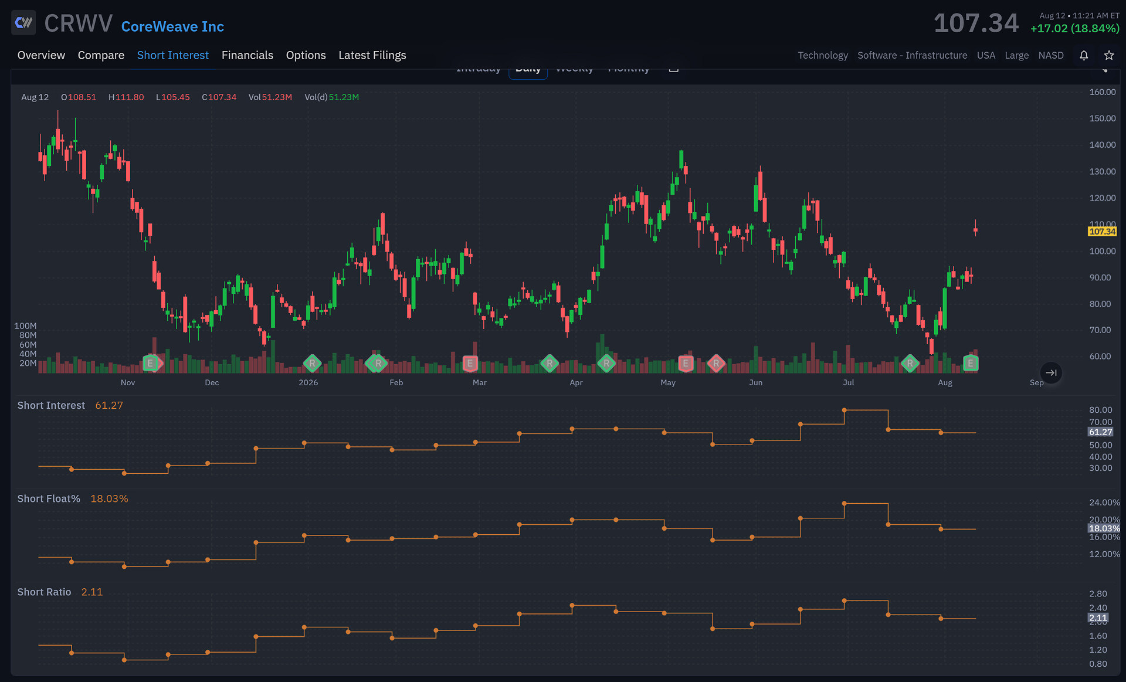The image size is (1126, 682).
Task: Switch to the Compare tab
Action: point(101,55)
